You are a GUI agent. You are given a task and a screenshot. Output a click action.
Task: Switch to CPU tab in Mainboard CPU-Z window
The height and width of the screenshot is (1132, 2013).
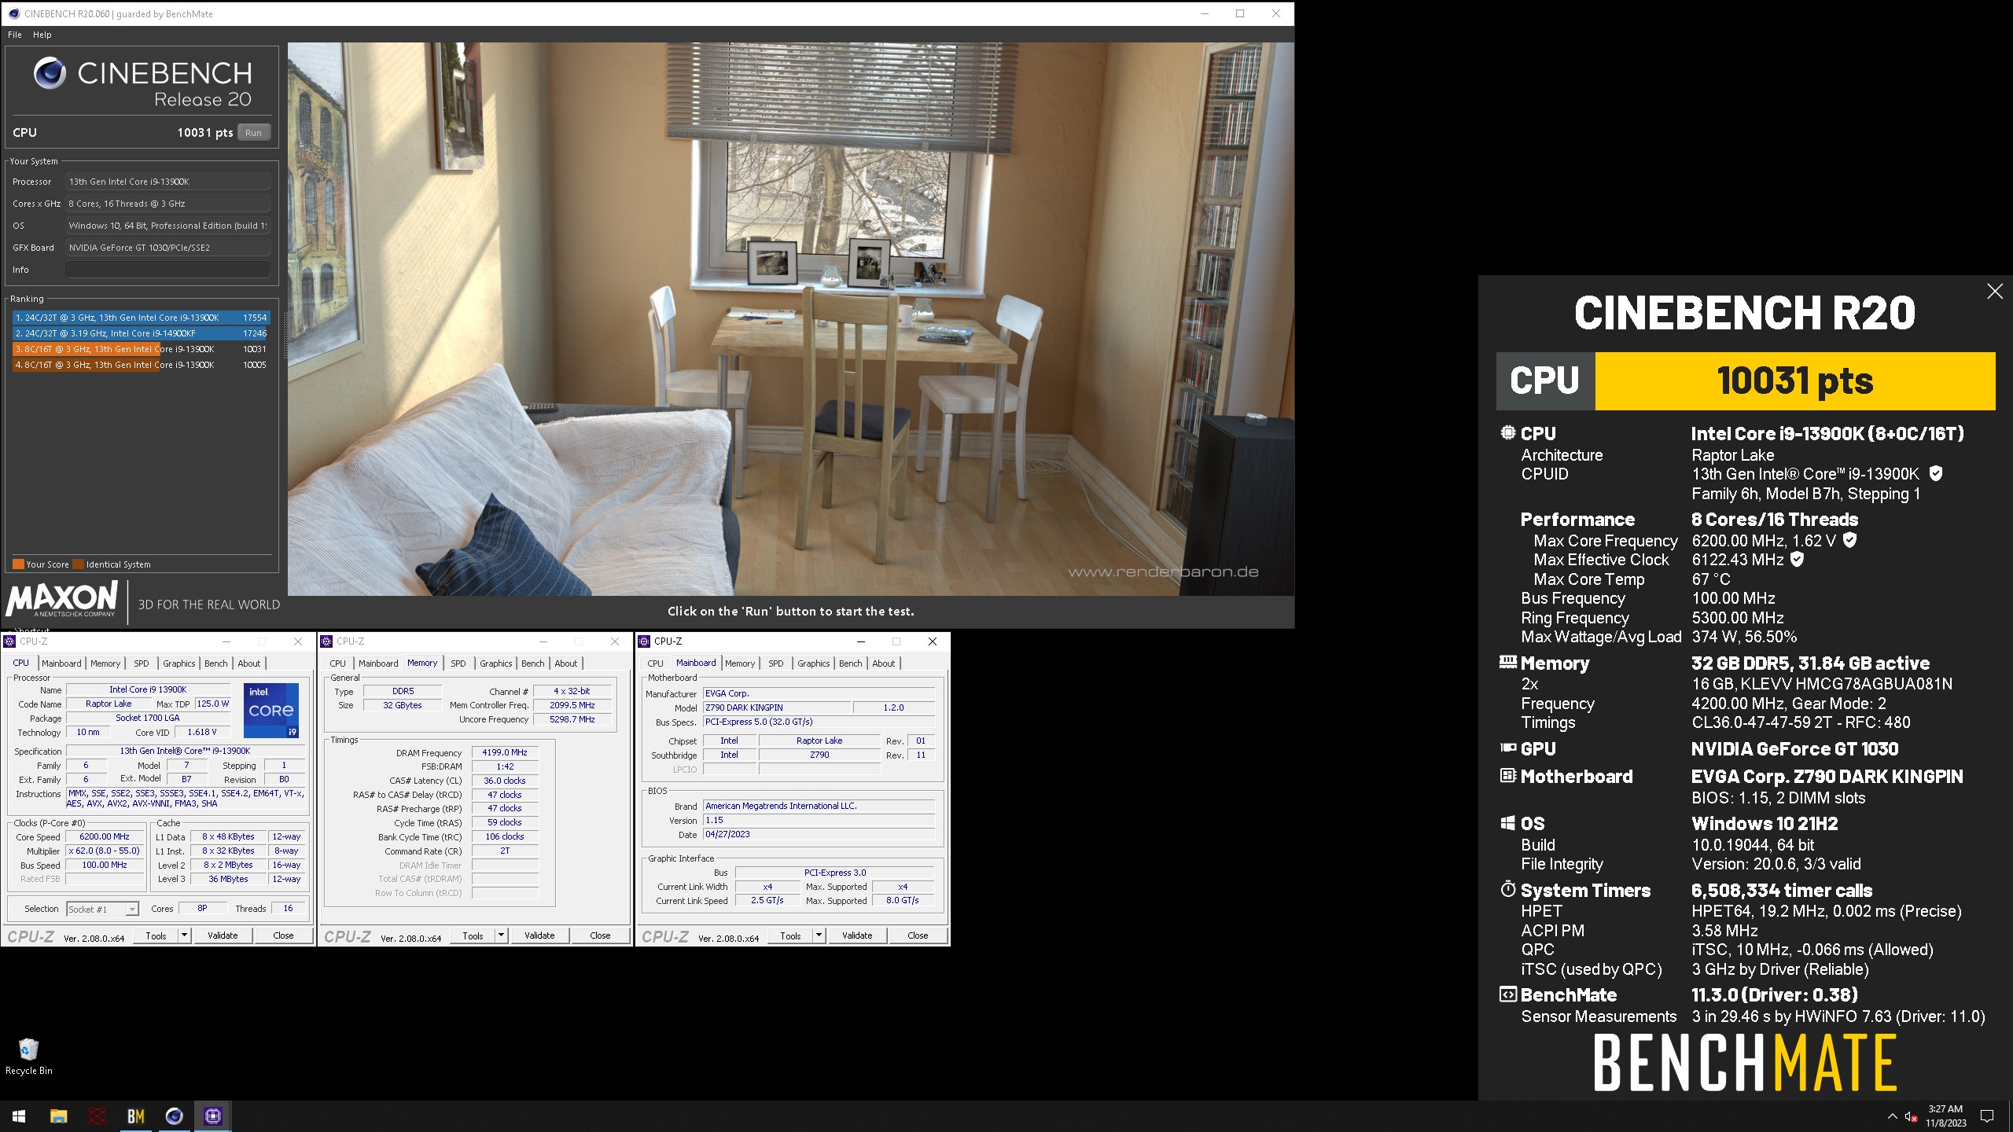(655, 663)
